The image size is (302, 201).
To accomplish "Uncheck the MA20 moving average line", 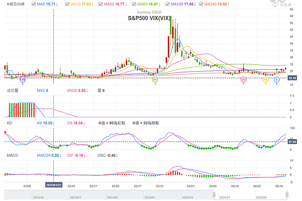I will pyautogui.click(x=101, y=4).
